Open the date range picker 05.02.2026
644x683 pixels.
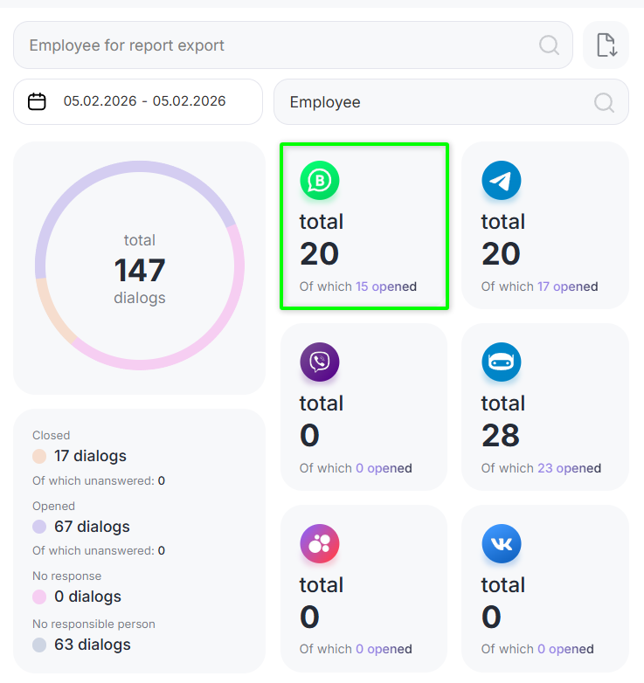(144, 101)
